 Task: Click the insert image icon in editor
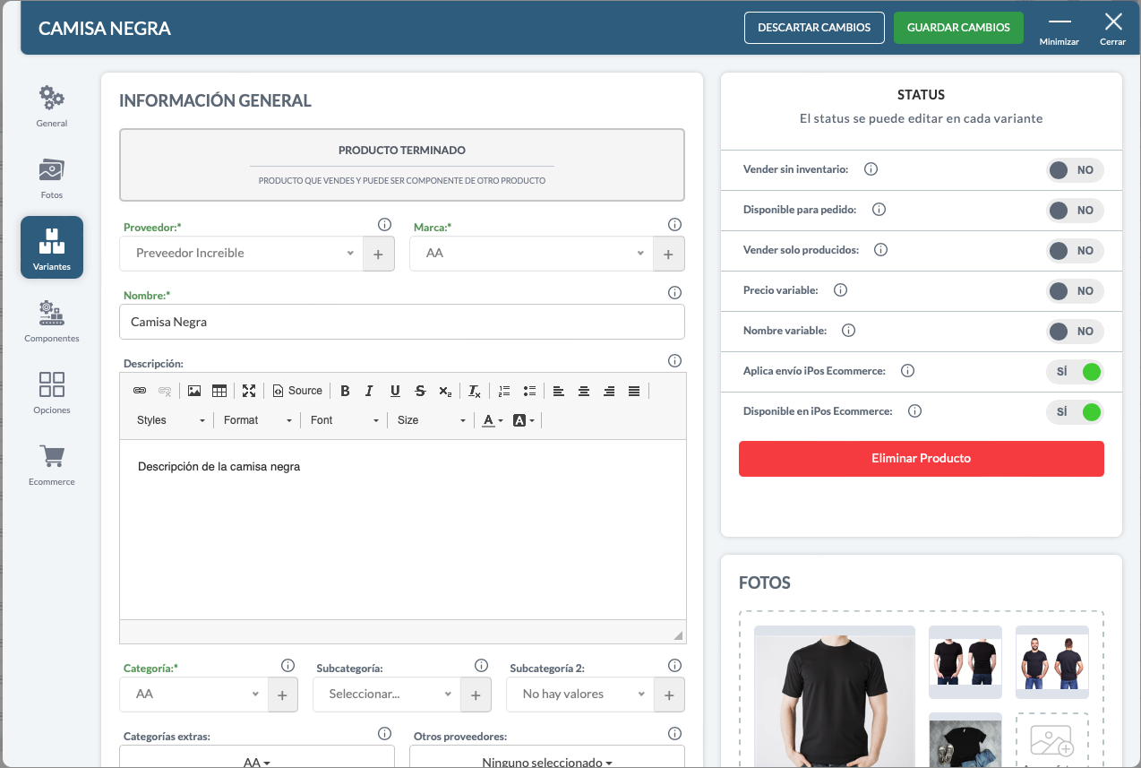pos(193,391)
